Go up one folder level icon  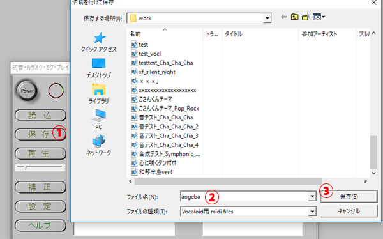pos(294,17)
